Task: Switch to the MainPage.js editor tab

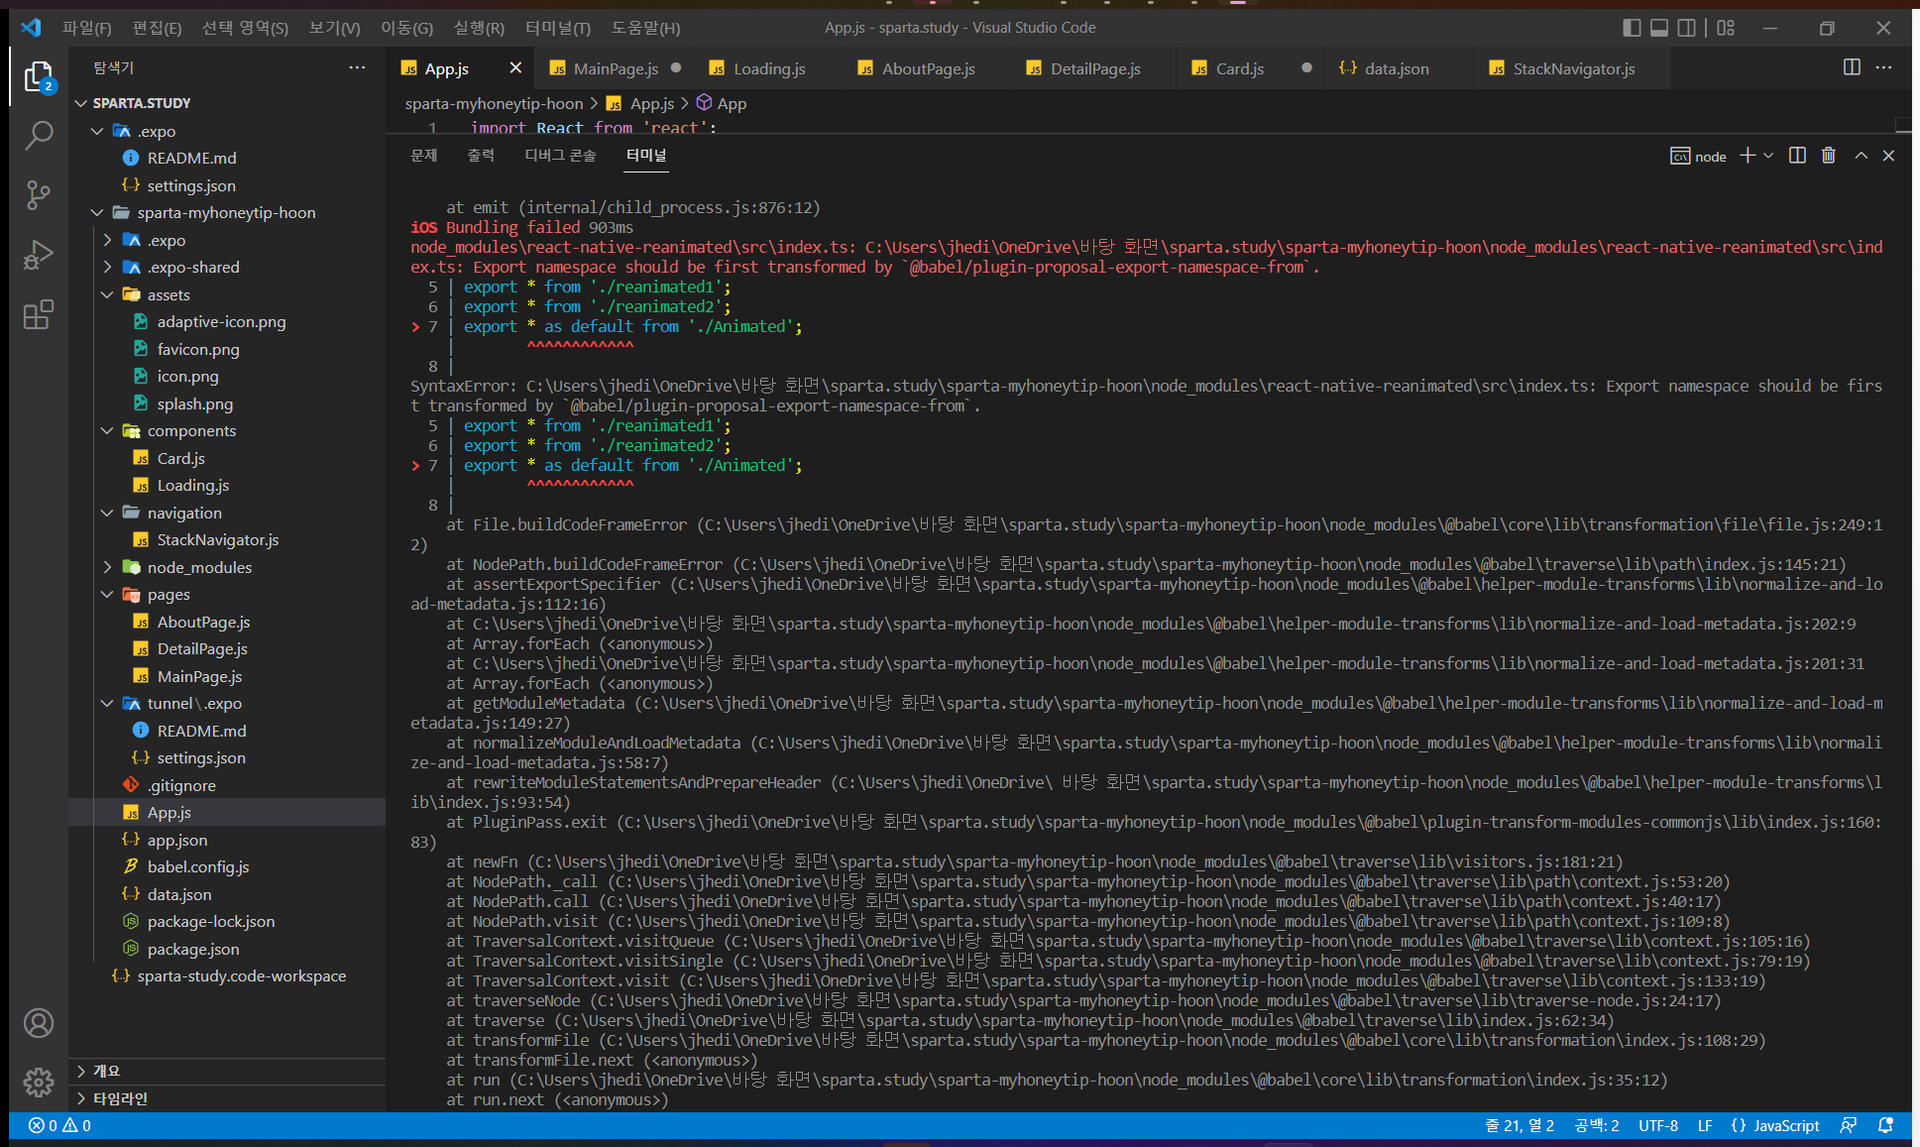Action: point(616,68)
